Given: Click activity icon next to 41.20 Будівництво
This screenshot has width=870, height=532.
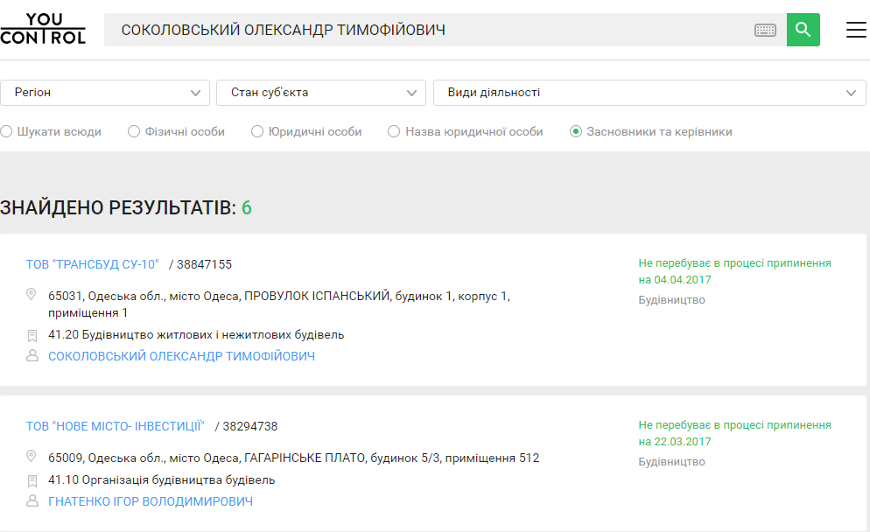Looking at the screenshot, I should [32, 335].
